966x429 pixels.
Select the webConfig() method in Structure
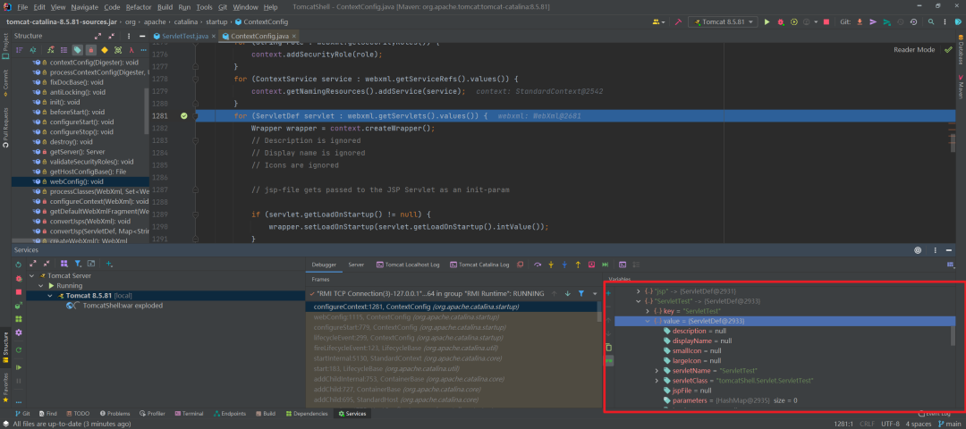(76, 181)
